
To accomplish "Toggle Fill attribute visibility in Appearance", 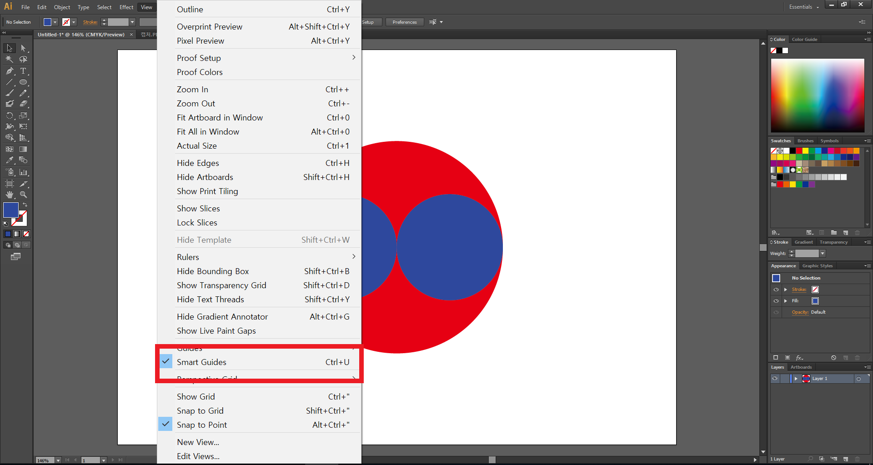I will click(x=776, y=301).
